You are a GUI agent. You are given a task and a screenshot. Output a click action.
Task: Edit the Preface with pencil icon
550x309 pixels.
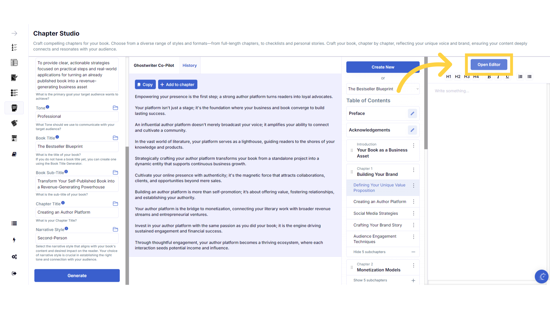pyautogui.click(x=412, y=114)
